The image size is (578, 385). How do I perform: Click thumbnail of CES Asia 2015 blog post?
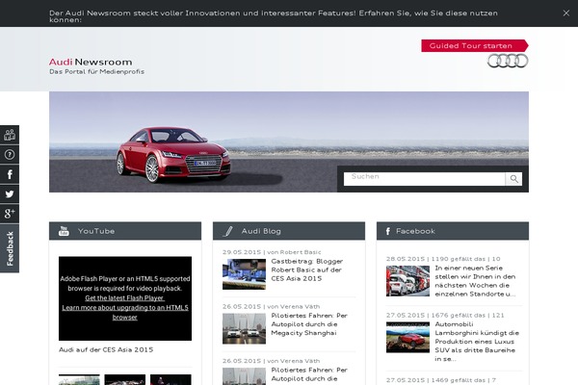tap(244, 273)
